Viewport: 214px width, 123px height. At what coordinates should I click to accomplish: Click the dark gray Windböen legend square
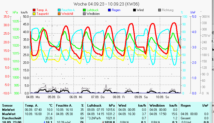[84, 14]
